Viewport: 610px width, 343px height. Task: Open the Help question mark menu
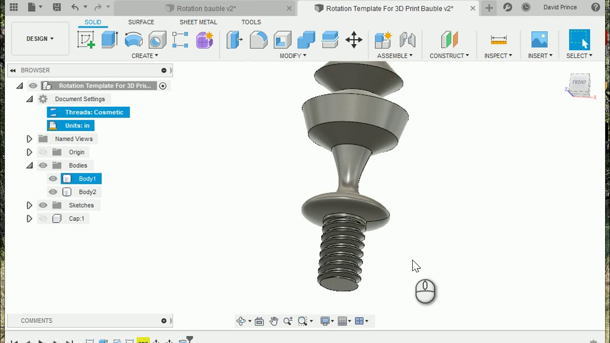pyautogui.click(x=596, y=7)
